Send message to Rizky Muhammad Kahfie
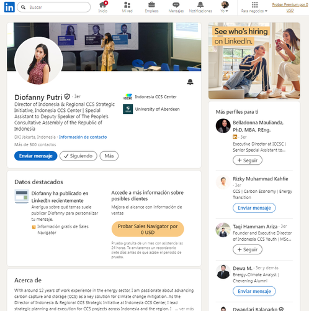Viewport: 309px width, 311px height. 254,208
